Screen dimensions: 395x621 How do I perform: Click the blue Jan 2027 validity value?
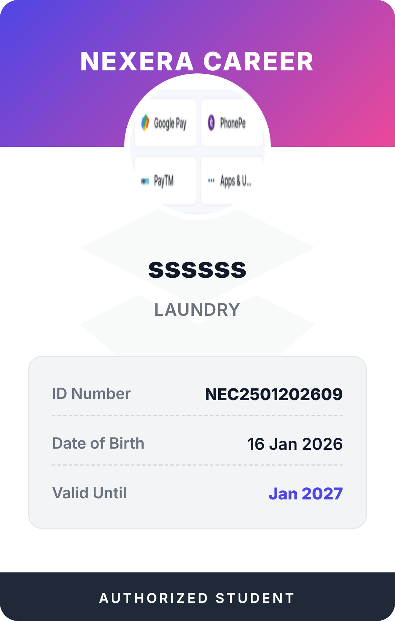305,494
